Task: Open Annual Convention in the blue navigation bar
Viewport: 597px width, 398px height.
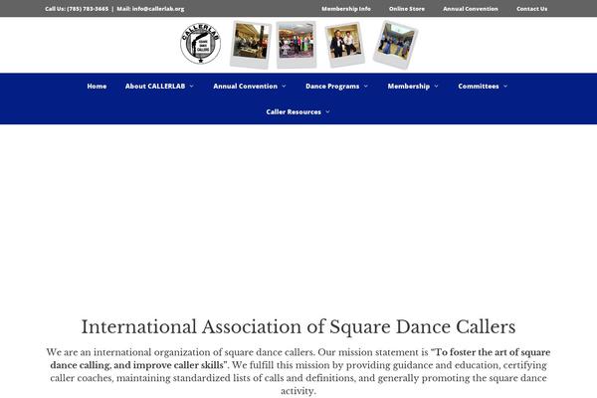Action: pyautogui.click(x=245, y=87)
